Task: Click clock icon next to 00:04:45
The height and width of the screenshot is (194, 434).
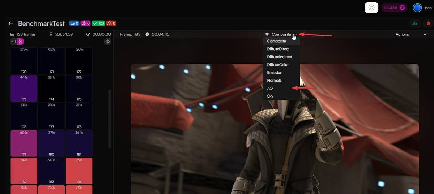Action: click(x=147, y=34)
